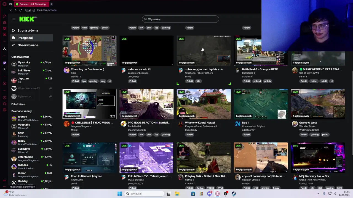Open the History clock icon in sidebar
353x198 pixels.
coord(4,98)
